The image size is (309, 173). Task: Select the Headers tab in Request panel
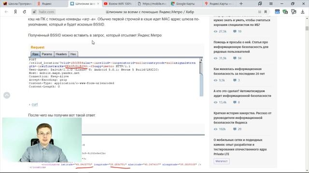pos(61,54)
